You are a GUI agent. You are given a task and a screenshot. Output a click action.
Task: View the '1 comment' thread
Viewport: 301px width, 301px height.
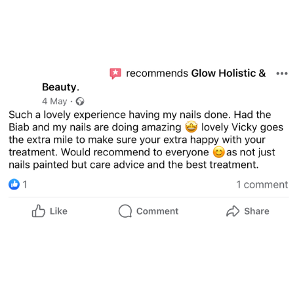pos(262,185)
